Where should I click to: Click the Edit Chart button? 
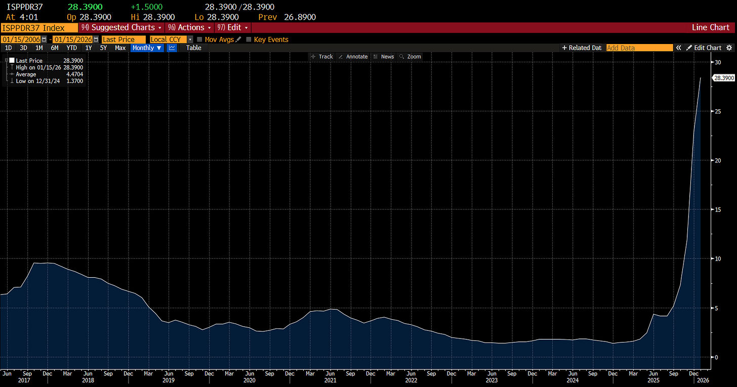[x=704, y=48]
